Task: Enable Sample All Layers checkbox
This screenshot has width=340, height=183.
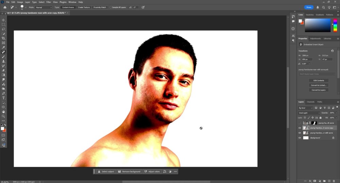Action: tap(111, 7)
